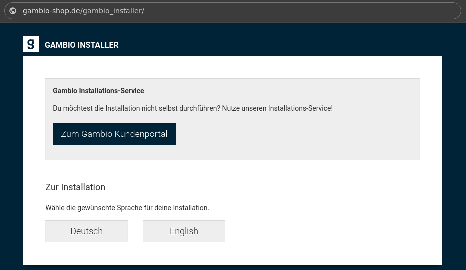
Task: Click the 'Du möchtest die Installation nicht' sentence
Action: click(x=193, y=108)
